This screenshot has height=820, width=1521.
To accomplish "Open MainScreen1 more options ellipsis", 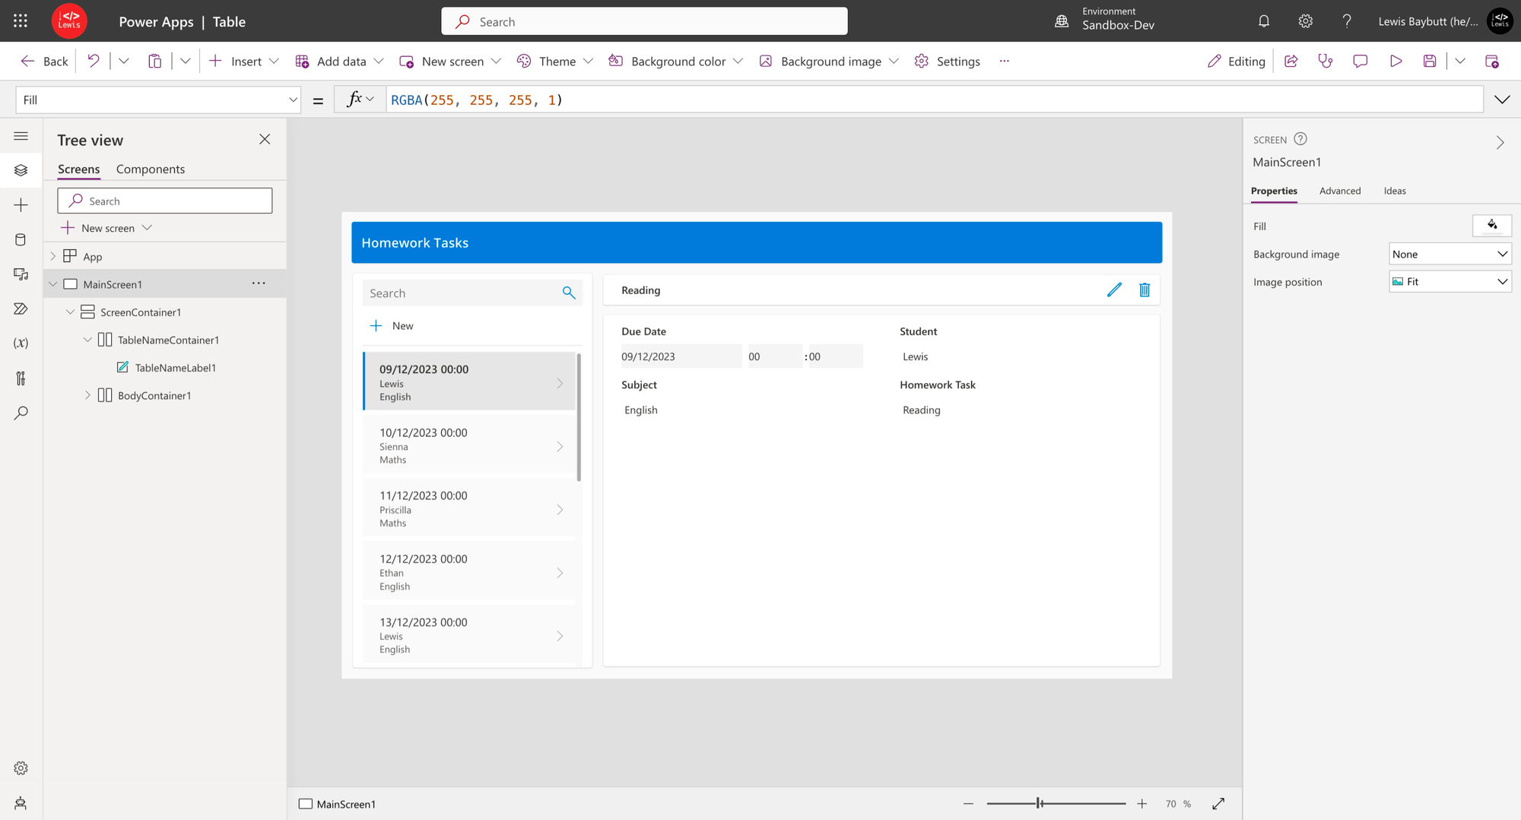I will coord(259,283).
